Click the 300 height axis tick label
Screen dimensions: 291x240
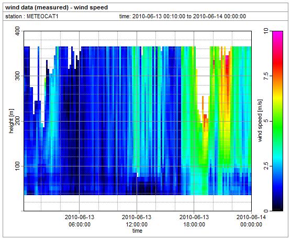[17, 76]
